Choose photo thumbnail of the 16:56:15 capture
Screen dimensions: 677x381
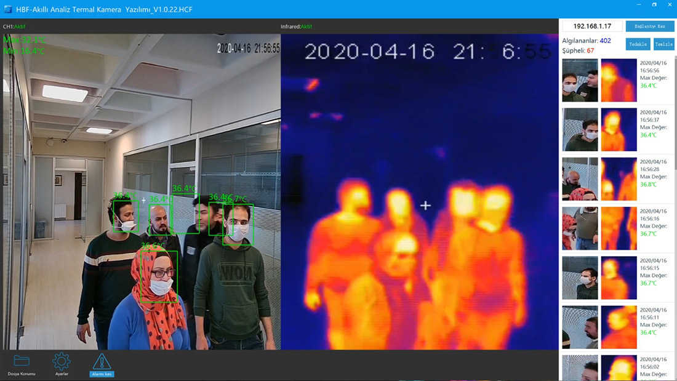coord(580,278)
